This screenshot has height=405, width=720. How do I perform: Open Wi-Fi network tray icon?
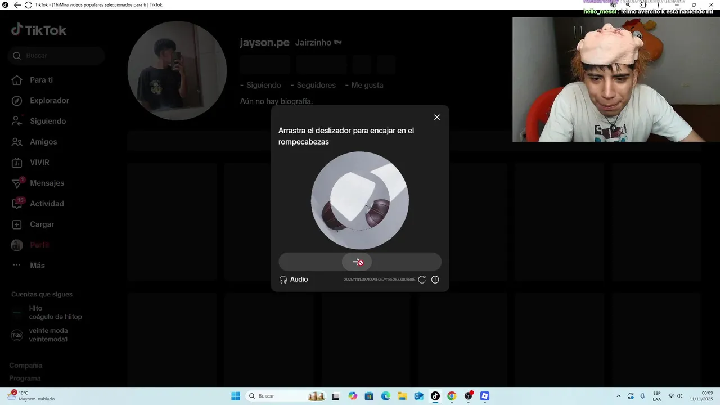coord(671,396)
